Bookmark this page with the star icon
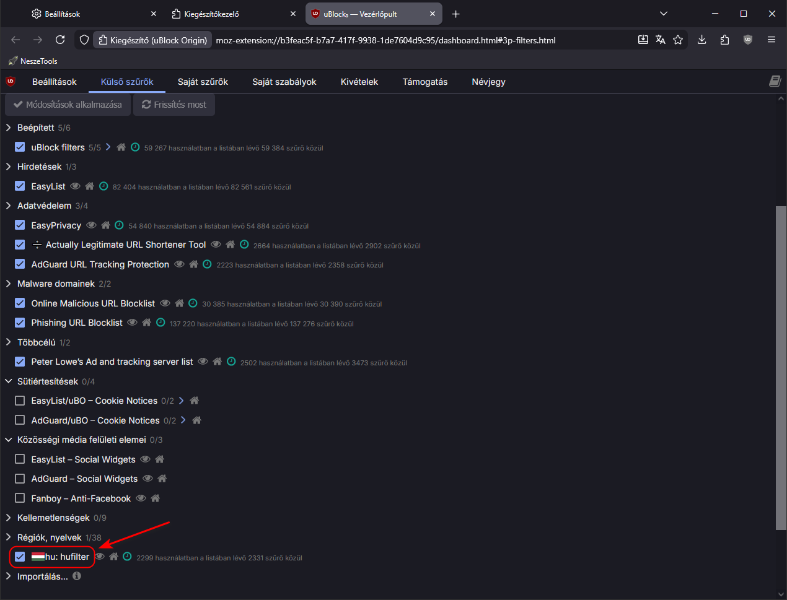The width and height of the screenshot is (787, 600). click(678, 40)
